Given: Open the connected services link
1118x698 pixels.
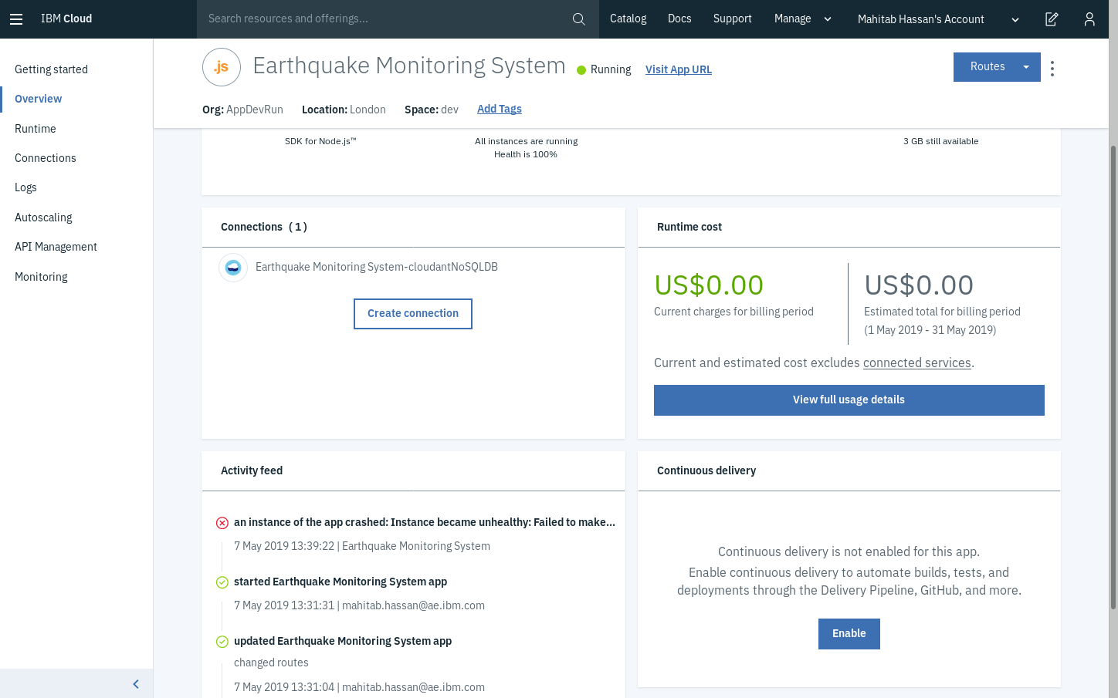Looking at the screenshot, I should (916, 362).
